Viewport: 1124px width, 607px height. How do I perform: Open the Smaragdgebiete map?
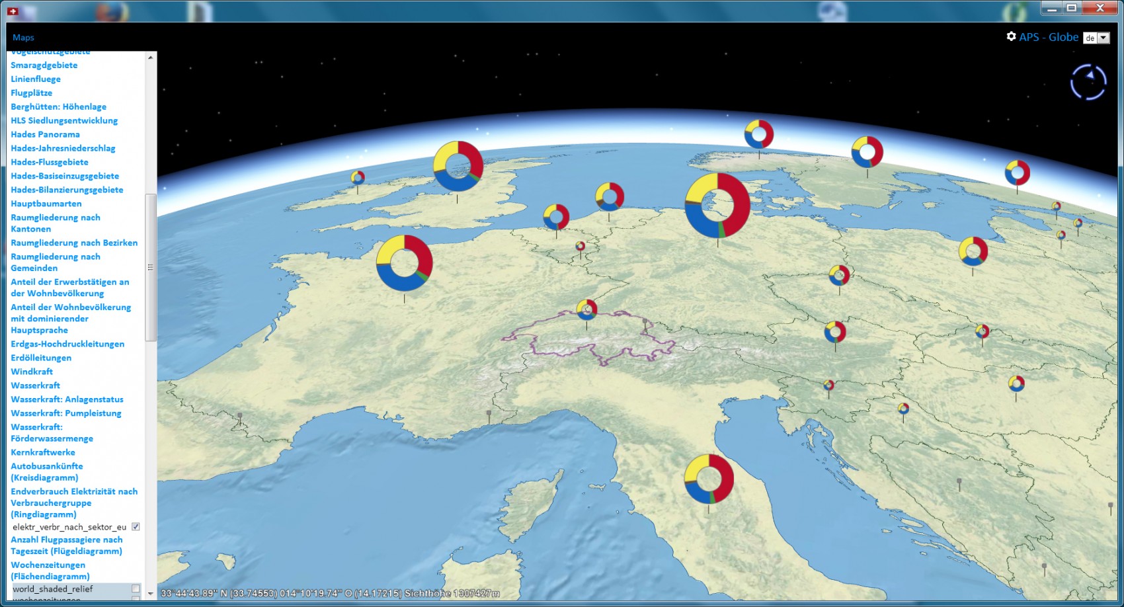(x=44, y=65)
